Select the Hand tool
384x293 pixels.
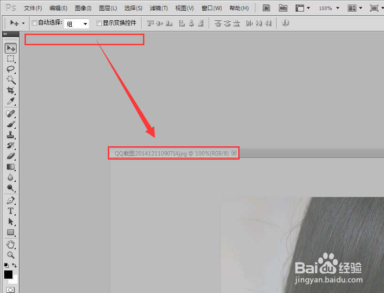coord(11,245)
